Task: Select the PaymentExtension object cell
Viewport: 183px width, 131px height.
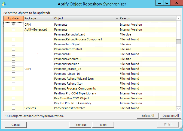Action: click(86, 64)
